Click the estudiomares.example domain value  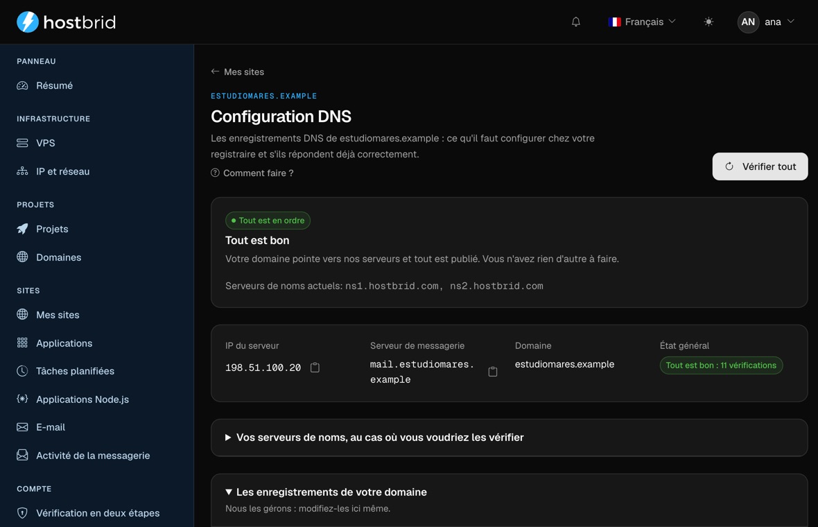pyautogui.click(x=564, y=364)
